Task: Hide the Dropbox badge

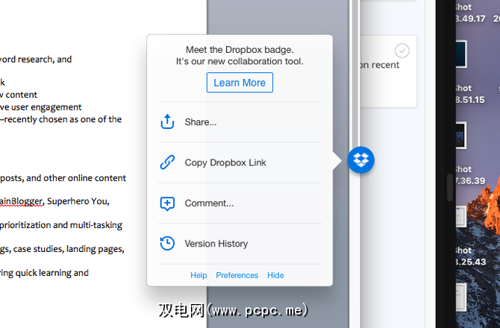Action: coord(275,275)
